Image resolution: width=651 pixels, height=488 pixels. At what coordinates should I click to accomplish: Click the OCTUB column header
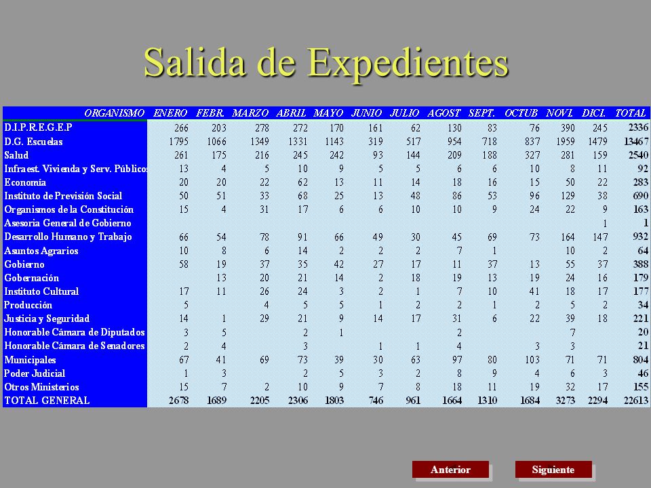point(521,113)
